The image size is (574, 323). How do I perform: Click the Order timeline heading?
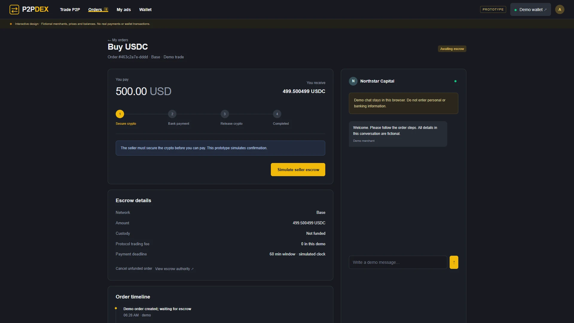click(133, 297)
